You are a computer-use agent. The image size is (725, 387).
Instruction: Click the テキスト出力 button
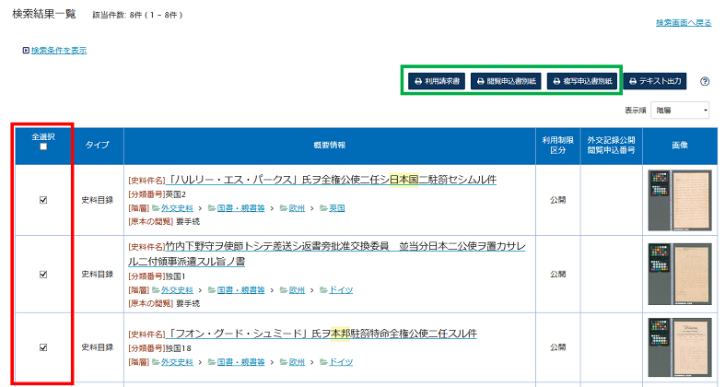coord(655,81)
